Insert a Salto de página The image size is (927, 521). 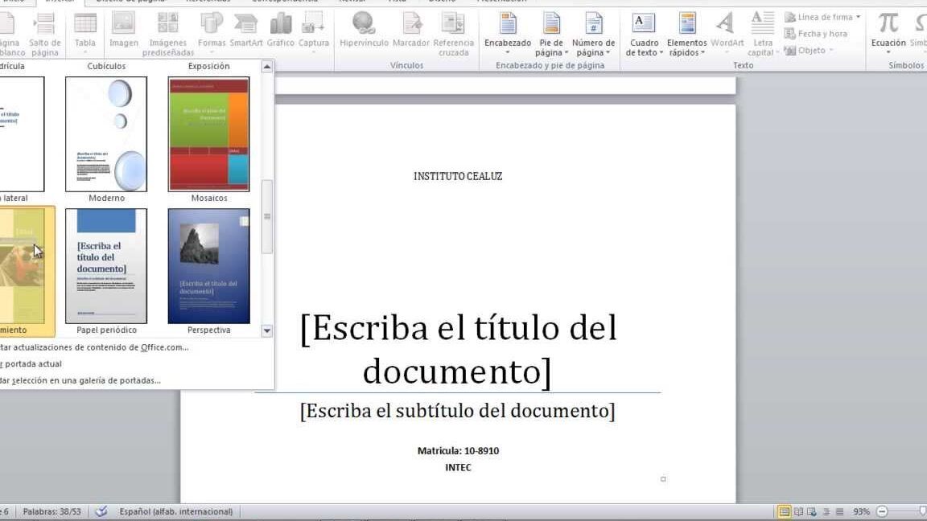click(x=45, y=33)
